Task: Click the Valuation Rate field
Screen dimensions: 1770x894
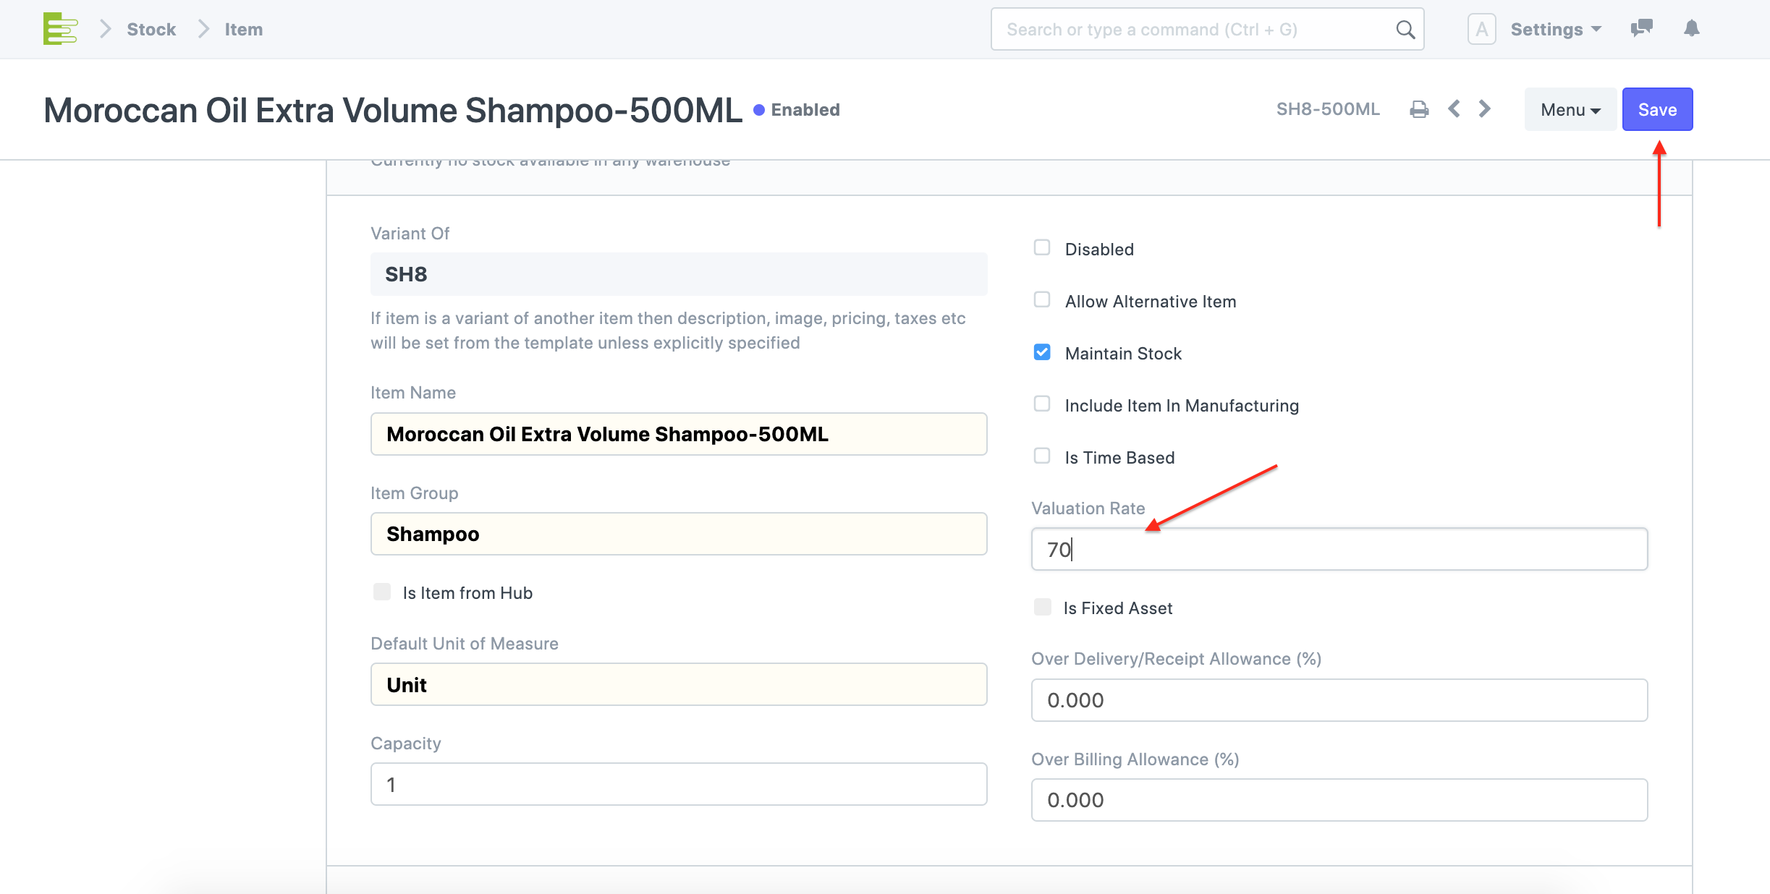Action: coord(1339,549)
